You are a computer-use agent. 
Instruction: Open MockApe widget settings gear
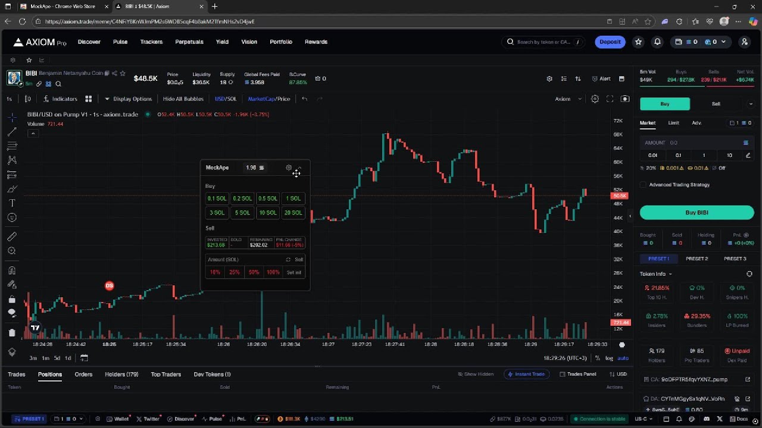pyautogui.click(x=289, y=168)
